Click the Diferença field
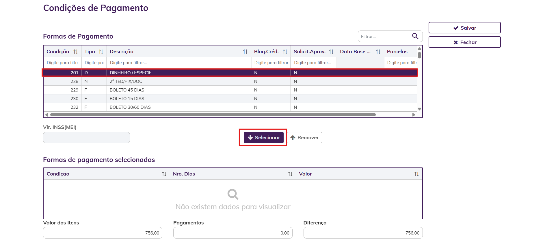Screen dimensions: 545x244 pos(363,233)
